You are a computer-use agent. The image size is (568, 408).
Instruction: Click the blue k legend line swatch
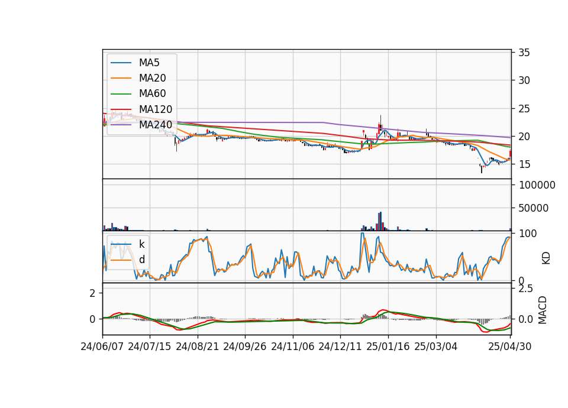tap(121, 244)
